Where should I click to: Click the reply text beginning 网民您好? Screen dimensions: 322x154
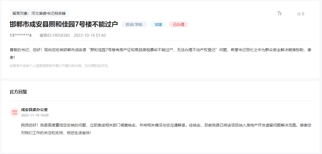pos(166,129)
